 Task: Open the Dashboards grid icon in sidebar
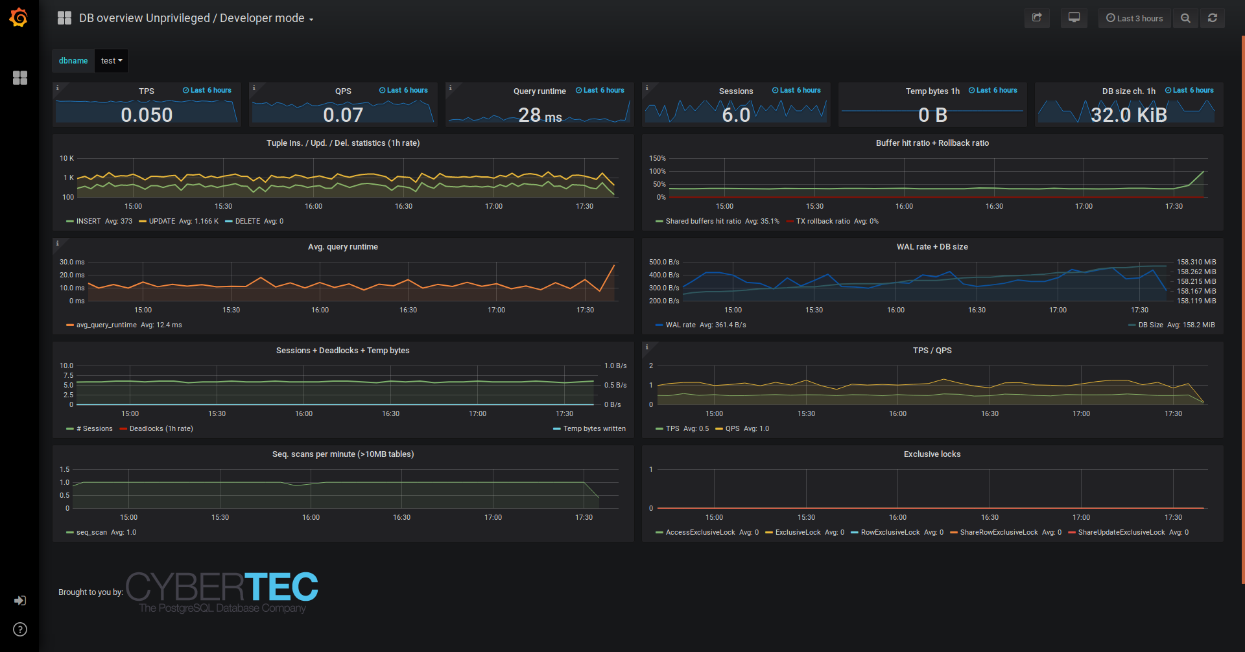pos(20,78)
